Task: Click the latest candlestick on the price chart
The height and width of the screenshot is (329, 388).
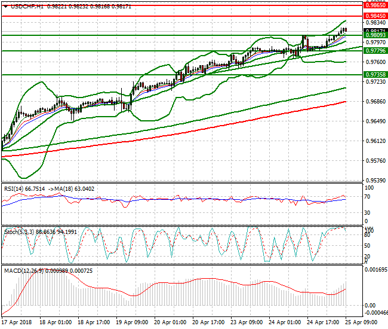Action: pyautogui.click(x=346, y=30)
